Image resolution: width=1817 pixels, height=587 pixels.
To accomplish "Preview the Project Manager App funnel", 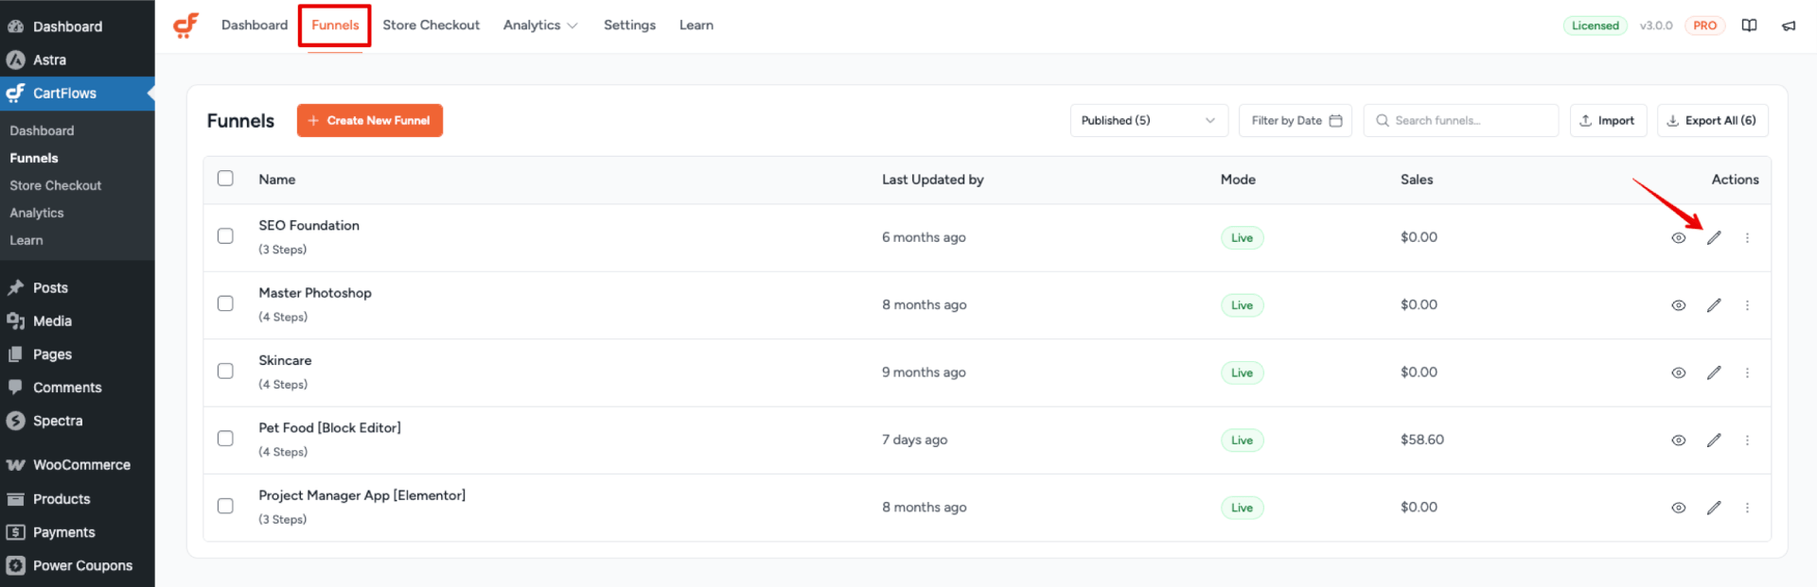I will 1678,508.
